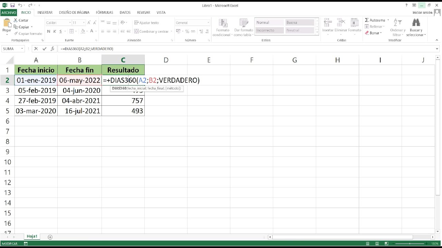
Task: Select the Incorrecto cell style
Action: [269, 30]
